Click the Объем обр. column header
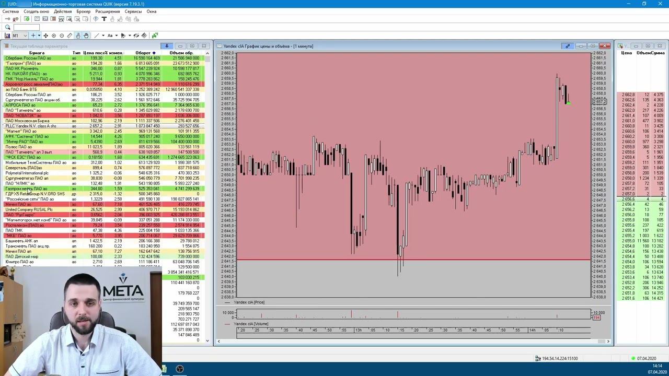Viewport: 669px width, 376px height. (181, 53)
